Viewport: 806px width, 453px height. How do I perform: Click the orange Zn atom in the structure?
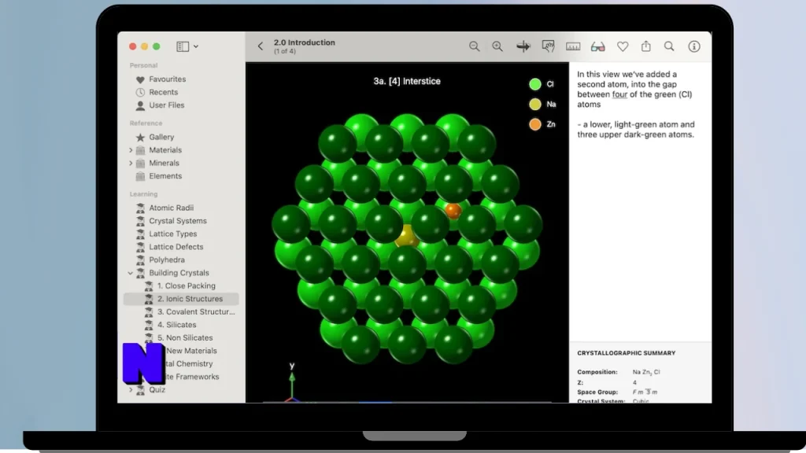click(x=453, y=210)
